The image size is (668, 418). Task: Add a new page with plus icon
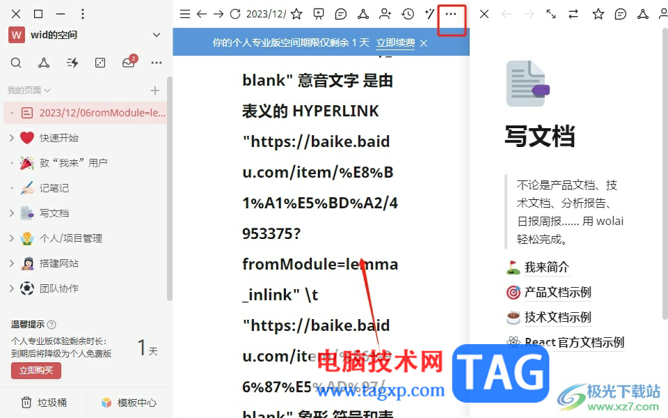[x=155, y=91]
